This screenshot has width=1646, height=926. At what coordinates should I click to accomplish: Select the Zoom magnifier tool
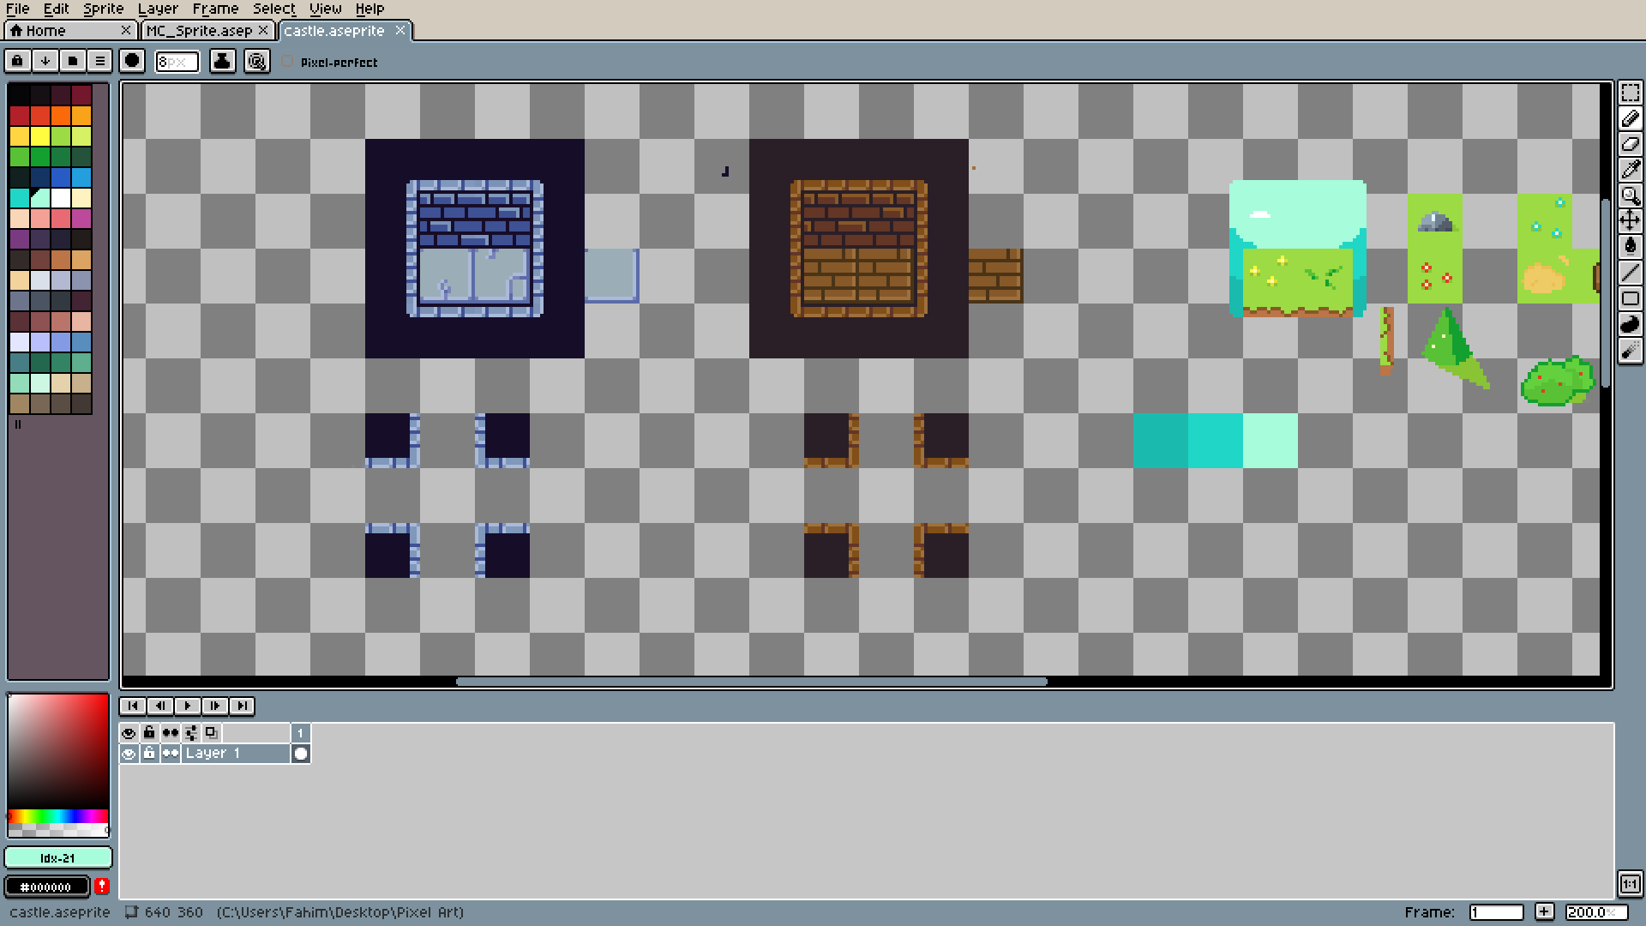(1630, 195)
